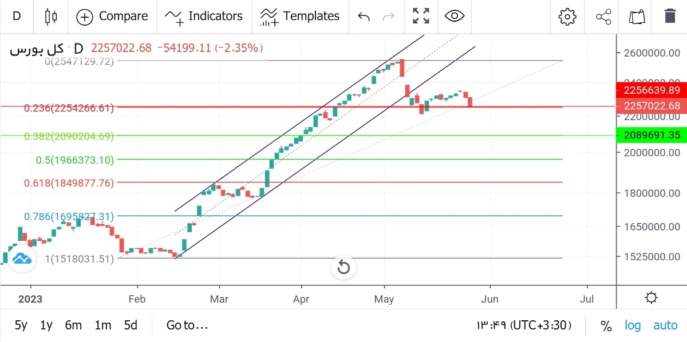This screenshot has width=687, height=342.
Task: Click the auto scale link
Action: (665, 325)
